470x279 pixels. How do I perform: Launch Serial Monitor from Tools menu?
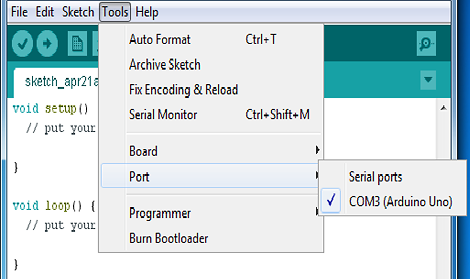163,115
